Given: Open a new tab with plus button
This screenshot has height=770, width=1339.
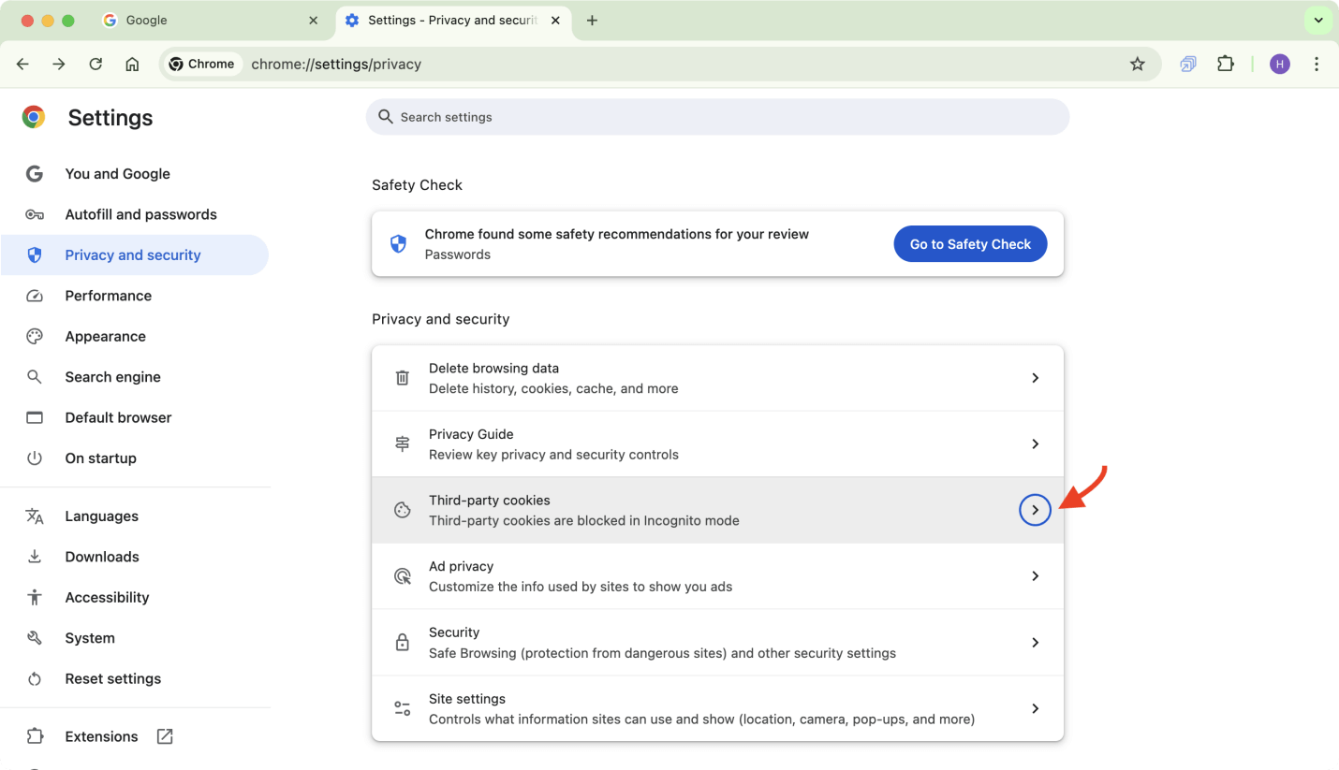Looking at the screenshot, I should (x=592, y=21).
